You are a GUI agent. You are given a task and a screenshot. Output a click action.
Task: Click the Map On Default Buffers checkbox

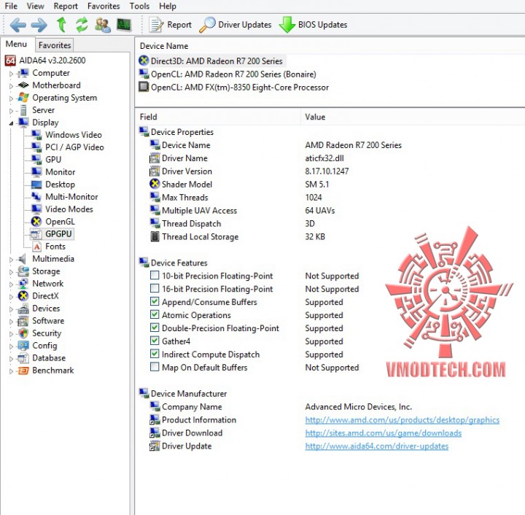pos(155,367)
